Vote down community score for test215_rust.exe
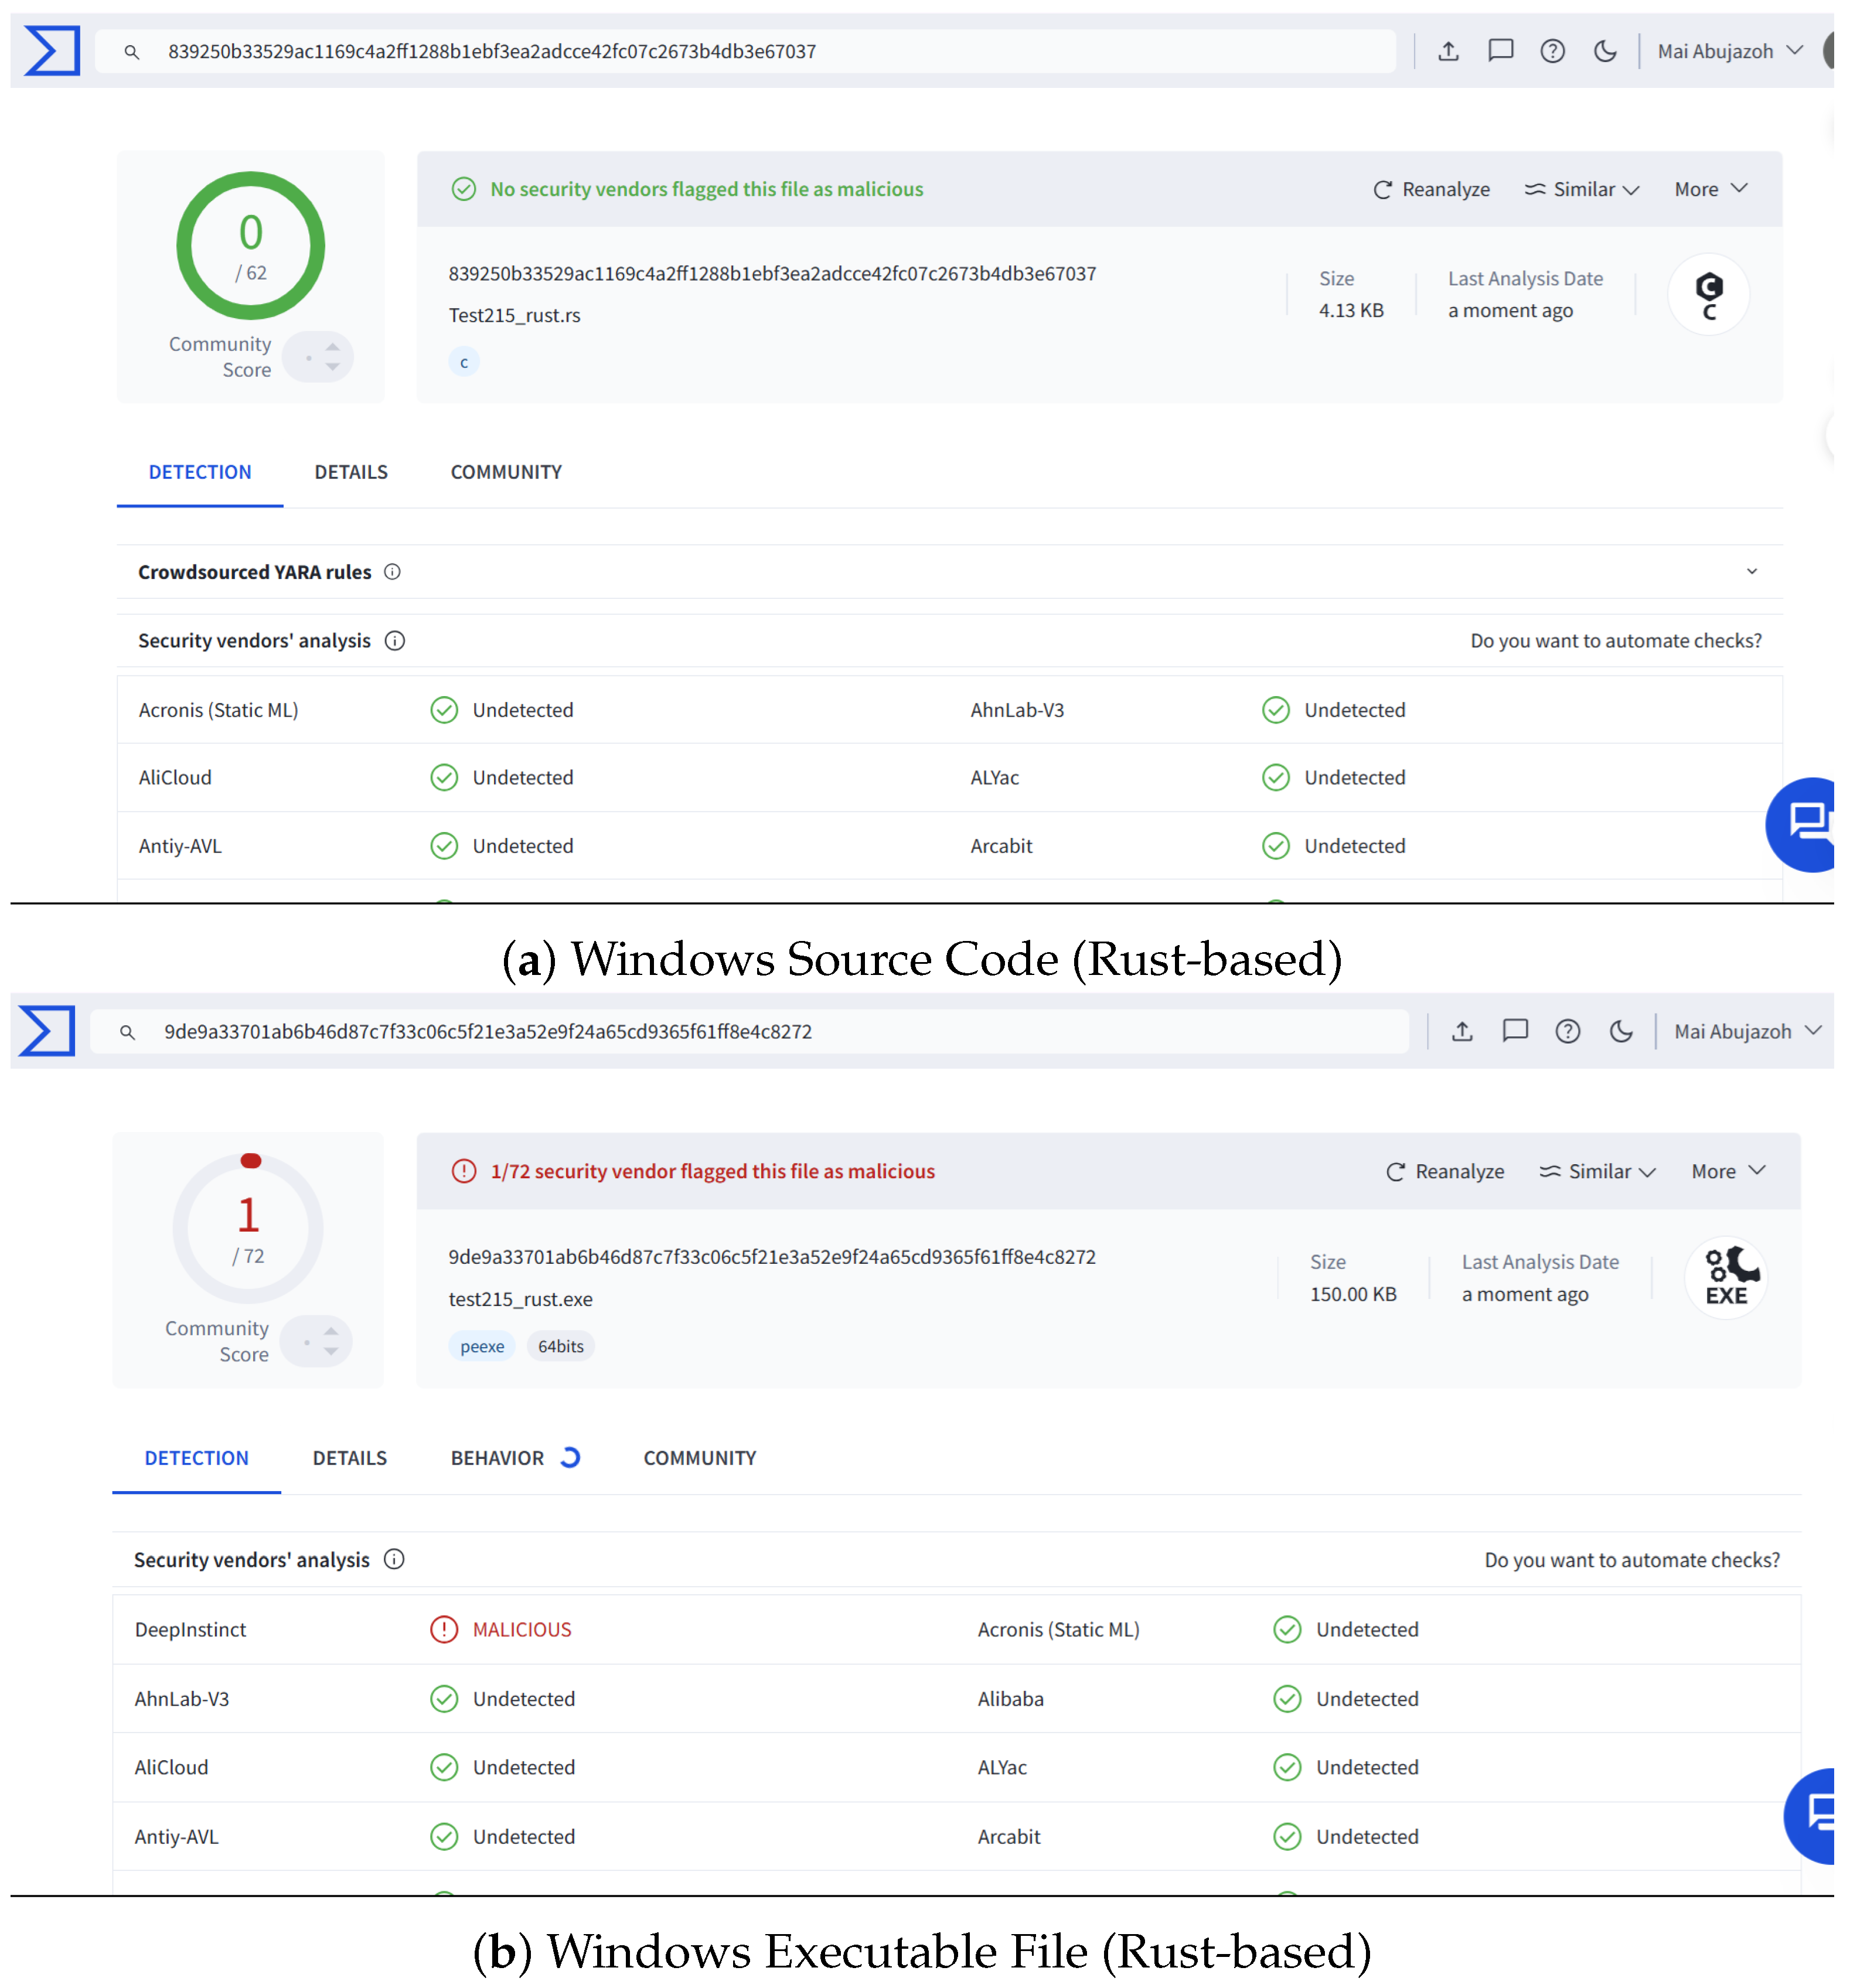Image resolution: width=1850 pixels, height=1988 pixels. [330, 1352]
